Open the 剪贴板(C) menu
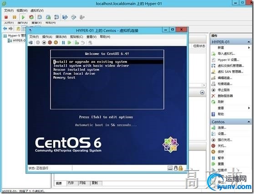Image resolution: width=254 pixels, height=194 pixels. pos(76,37)
